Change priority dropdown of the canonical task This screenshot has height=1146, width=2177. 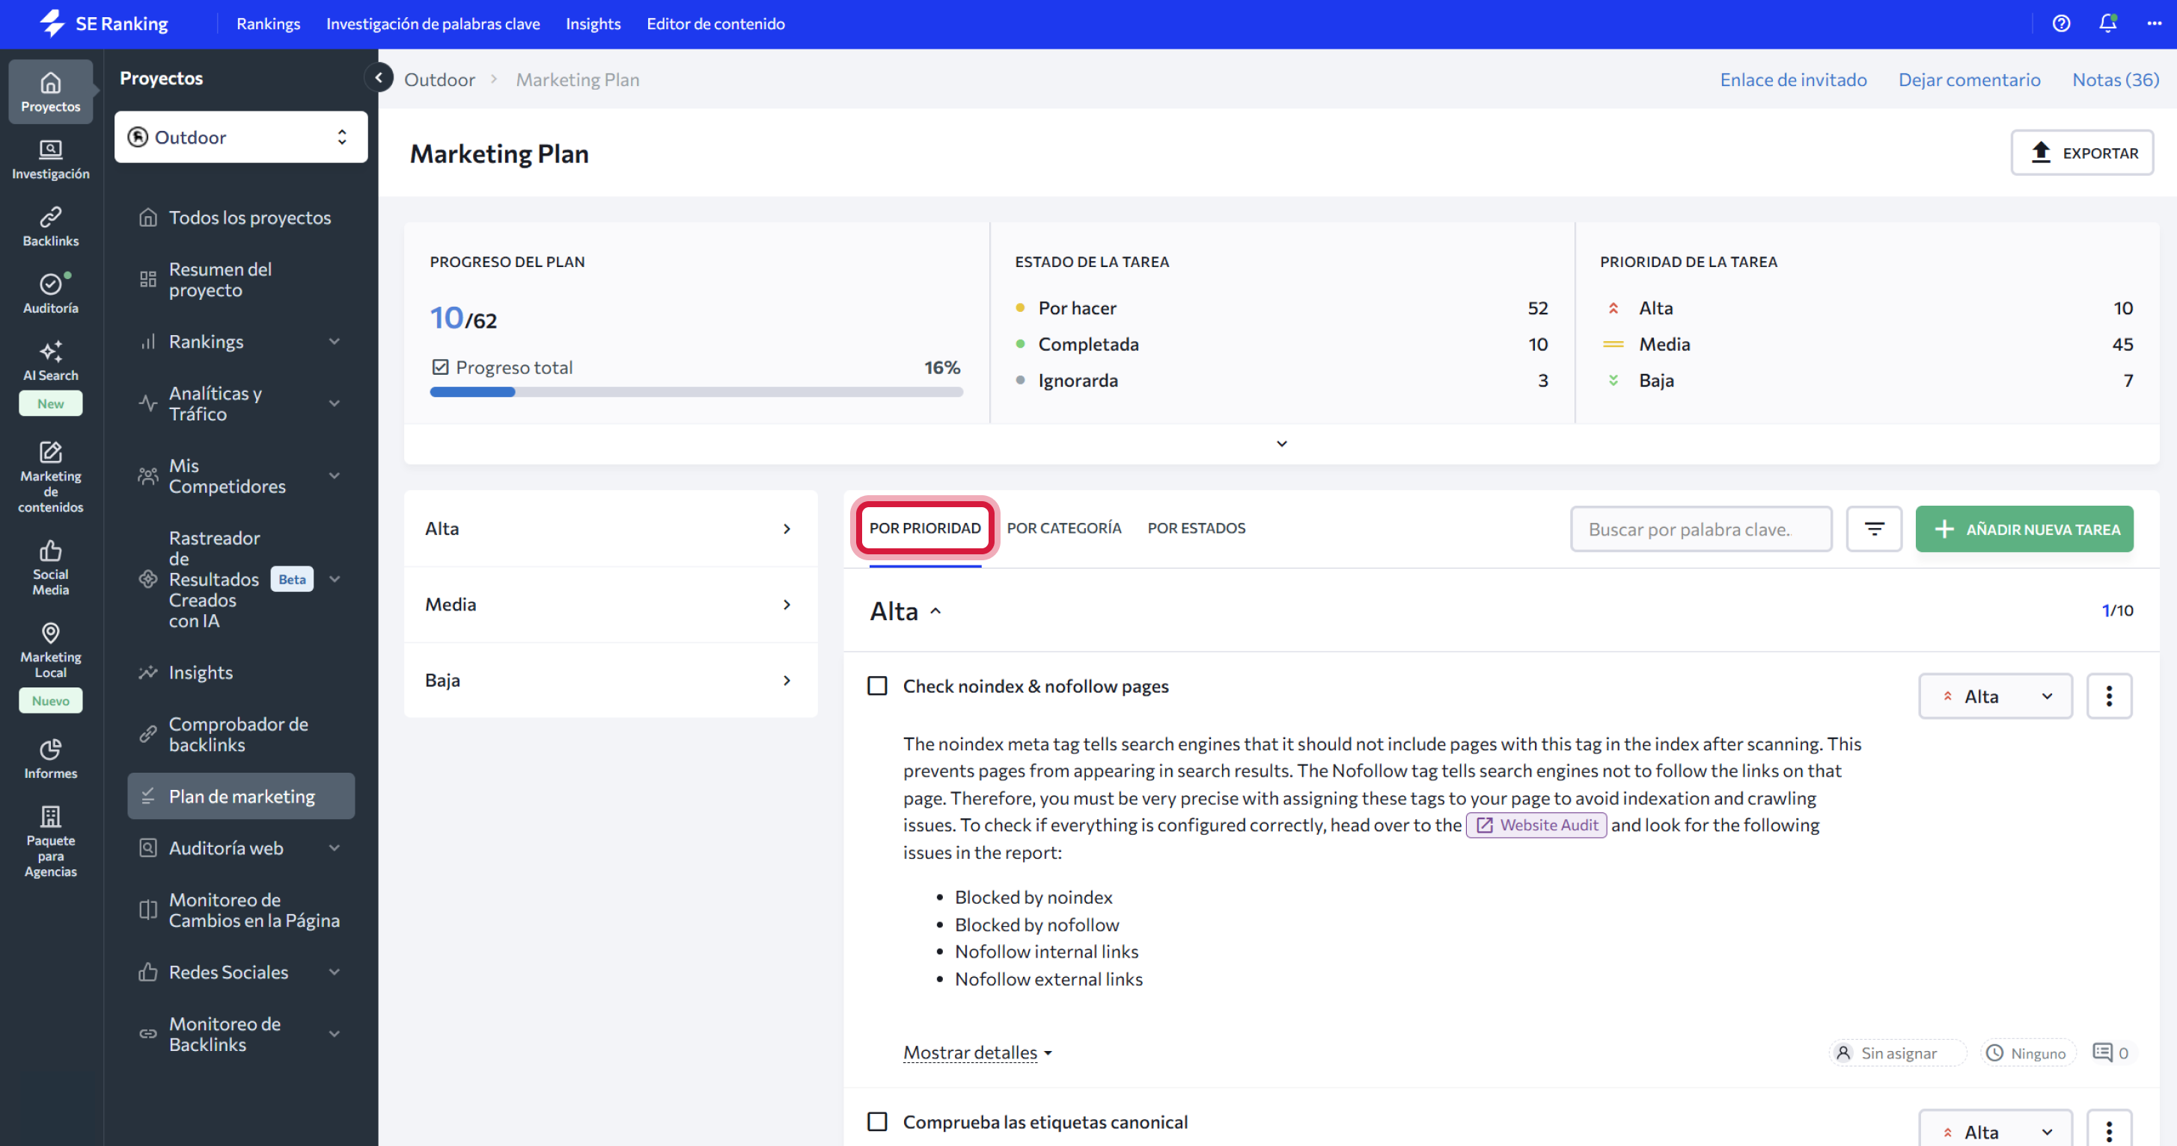(1995, 1130)
